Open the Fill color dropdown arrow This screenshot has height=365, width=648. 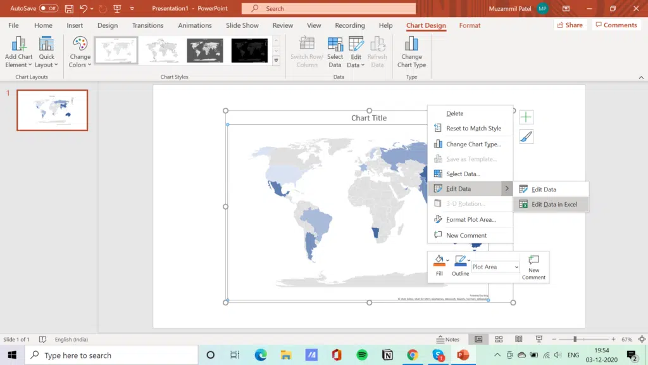coord(447,260)
